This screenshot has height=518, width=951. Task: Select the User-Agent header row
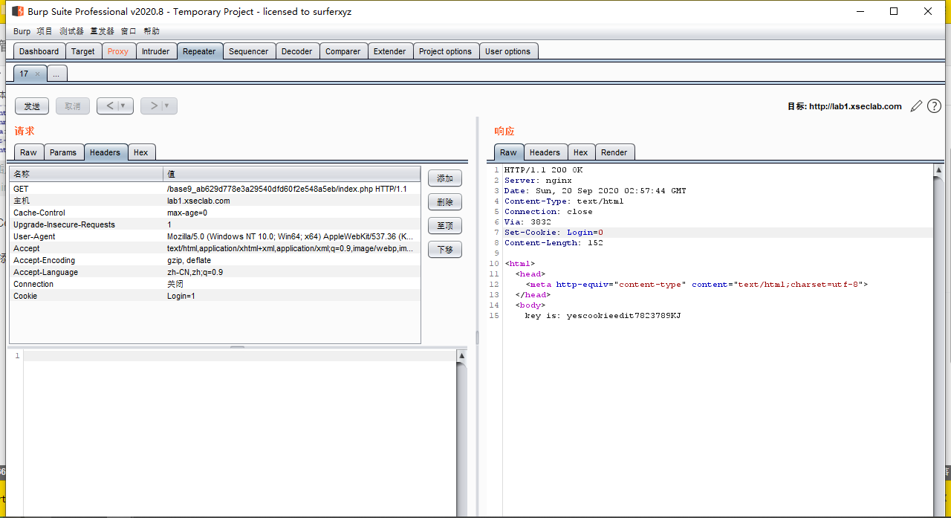pos(215,236)
